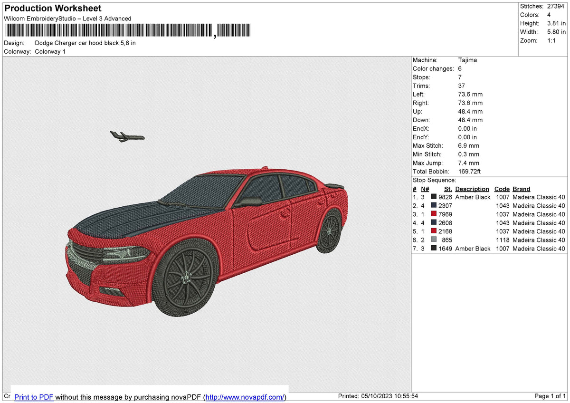Click stitch count '9826' in stop 1

tap(445, 197)
